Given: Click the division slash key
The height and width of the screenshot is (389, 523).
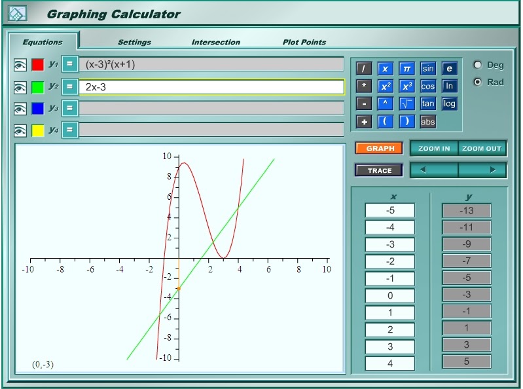Looking at the screenshot, I should click(x=364, y=69).
